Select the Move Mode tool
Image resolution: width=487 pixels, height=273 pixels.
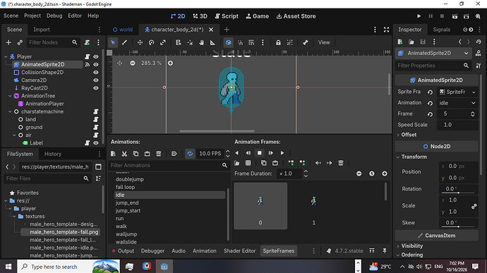(140, 42)
